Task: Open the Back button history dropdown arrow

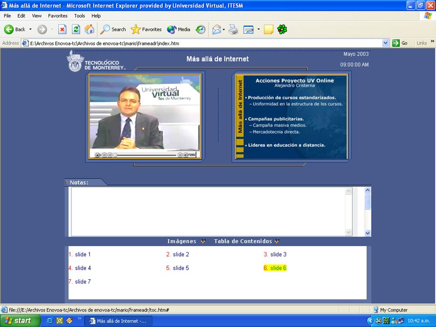Action: [30, 29]
